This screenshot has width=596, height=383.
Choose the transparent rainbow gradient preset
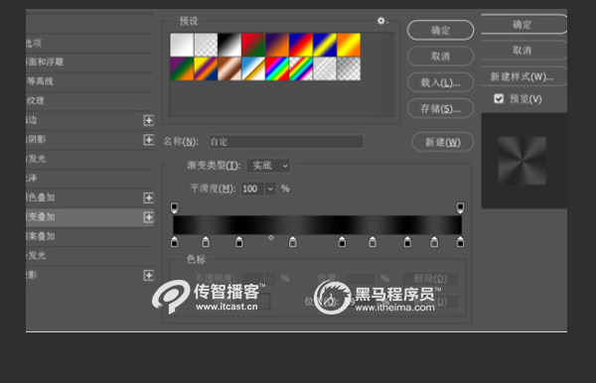[301, 68]
